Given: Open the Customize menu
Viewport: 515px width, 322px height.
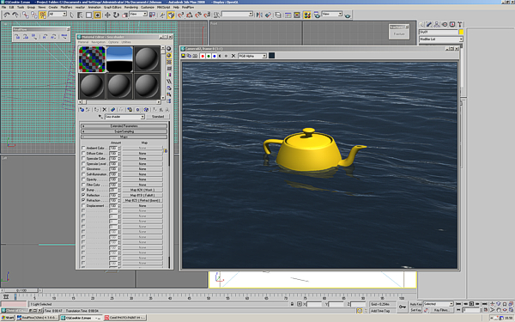Looking at the screenshot, I should pyautogui.click(x=148, y=7).
